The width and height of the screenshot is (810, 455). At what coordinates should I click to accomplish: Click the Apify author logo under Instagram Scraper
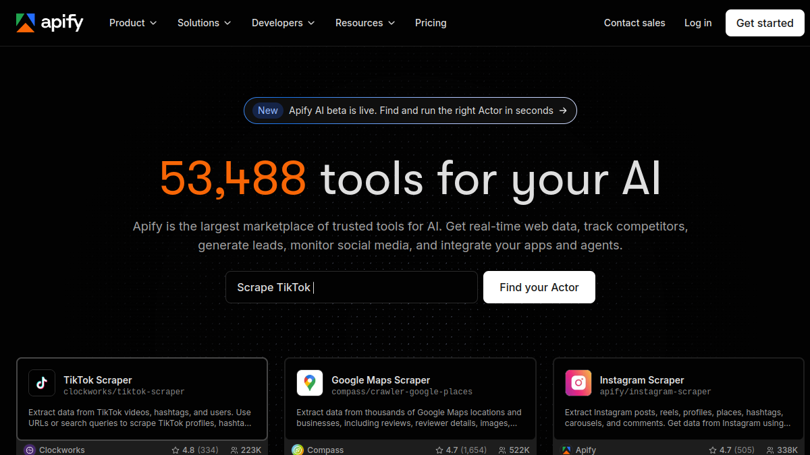(x=566, y=450)
